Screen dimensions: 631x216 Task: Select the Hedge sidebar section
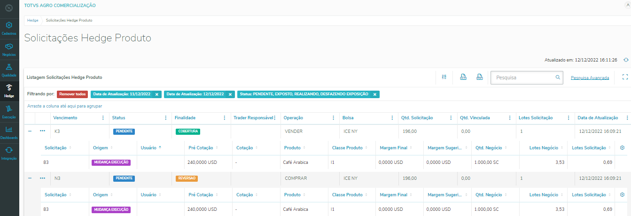pyautogui.click(x=9, y=91)
